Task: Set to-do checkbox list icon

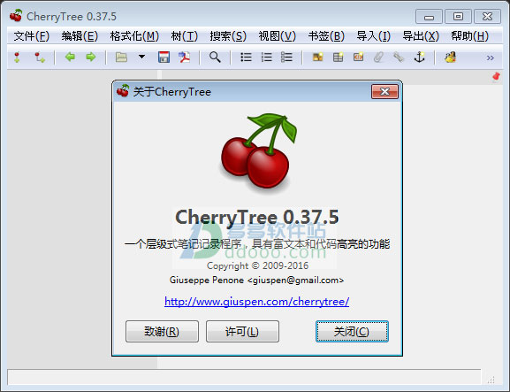Action: pos(286,58)
